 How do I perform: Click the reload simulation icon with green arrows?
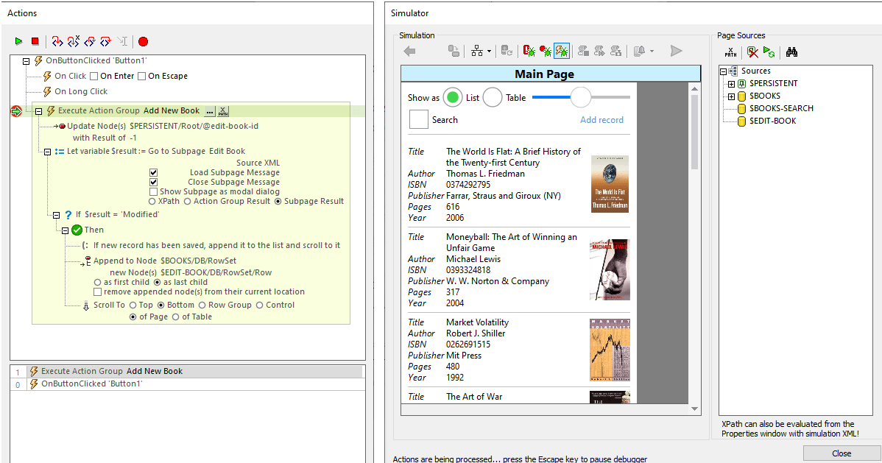coord(770,52)
